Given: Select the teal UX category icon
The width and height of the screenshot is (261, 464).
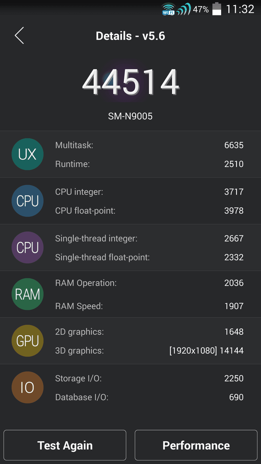Looking at the screenshot, I should [27, 154].
